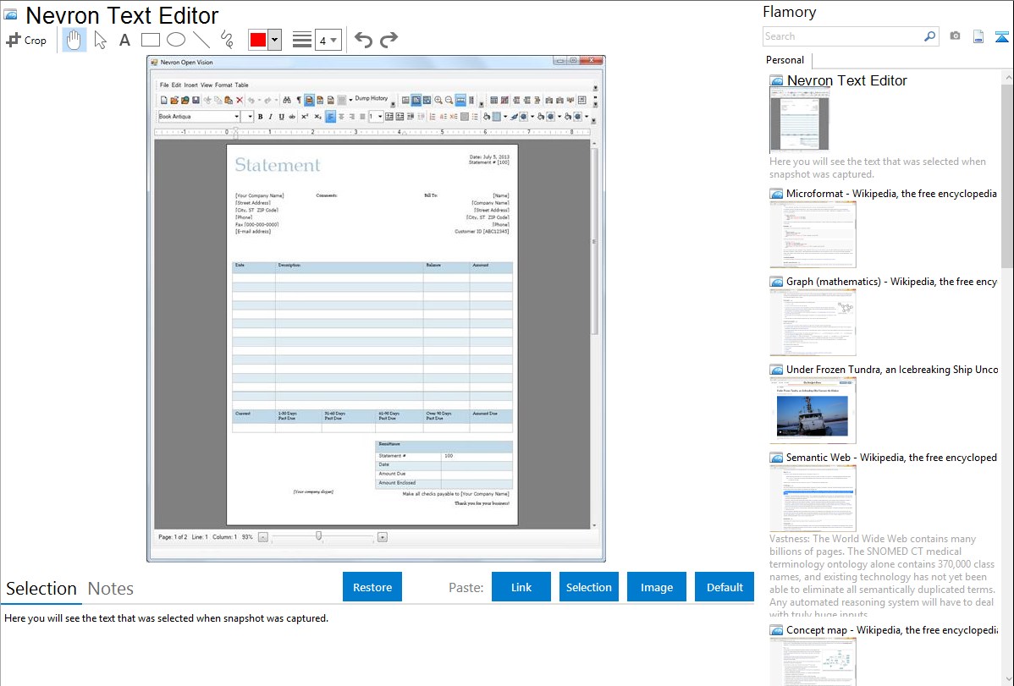Toggle align left in Nevron toolbar
This screenshot has width=1014, height=686.
point(330,117)
